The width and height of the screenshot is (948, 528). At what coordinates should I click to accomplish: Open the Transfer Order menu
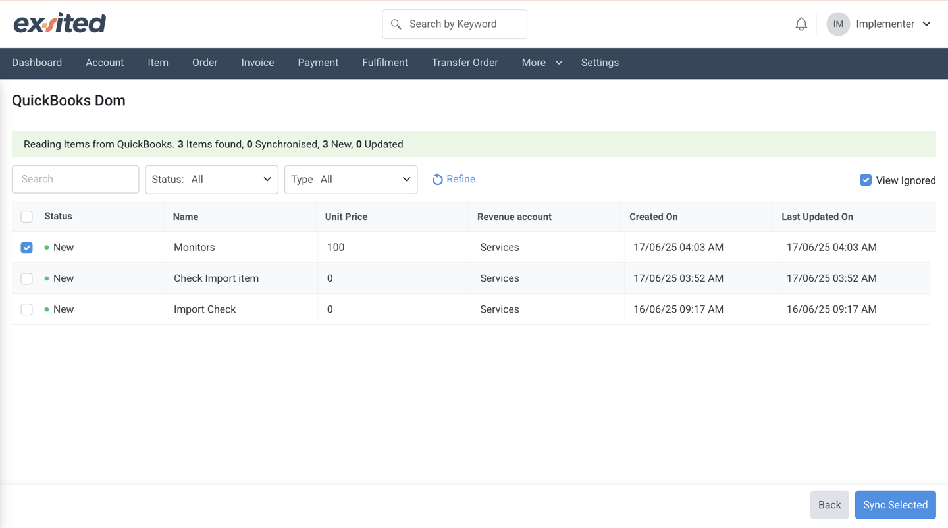point(465,63)
